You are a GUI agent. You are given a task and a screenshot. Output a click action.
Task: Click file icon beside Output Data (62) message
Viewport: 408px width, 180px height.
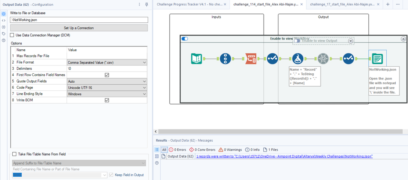[x=164, y=156]
